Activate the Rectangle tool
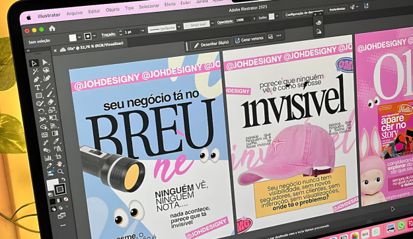The image size is (413, 239). pos(39,95)
